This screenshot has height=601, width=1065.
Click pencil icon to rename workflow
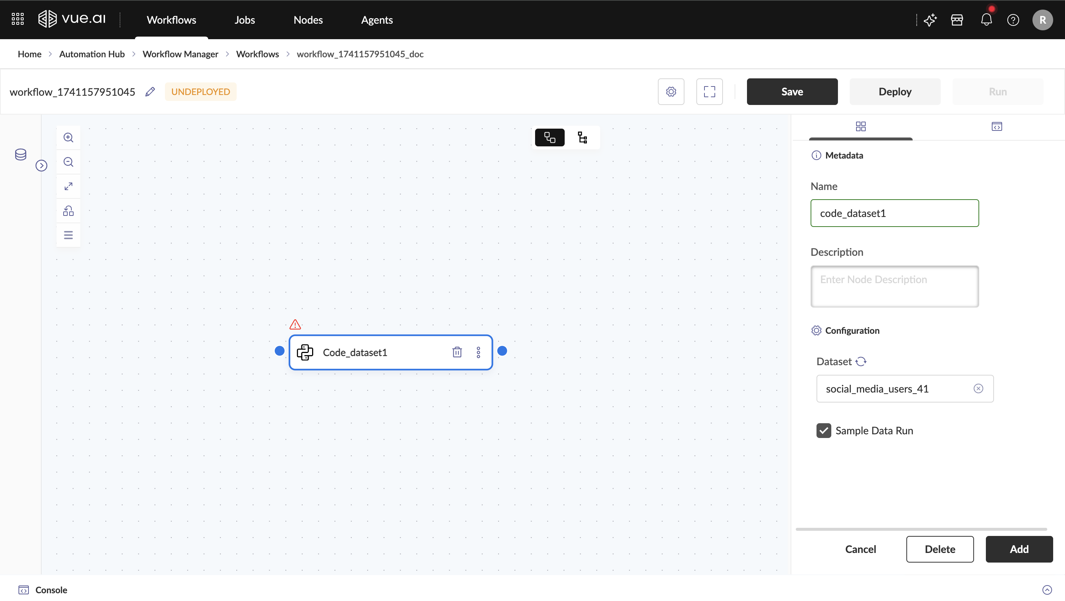point(150,92)
